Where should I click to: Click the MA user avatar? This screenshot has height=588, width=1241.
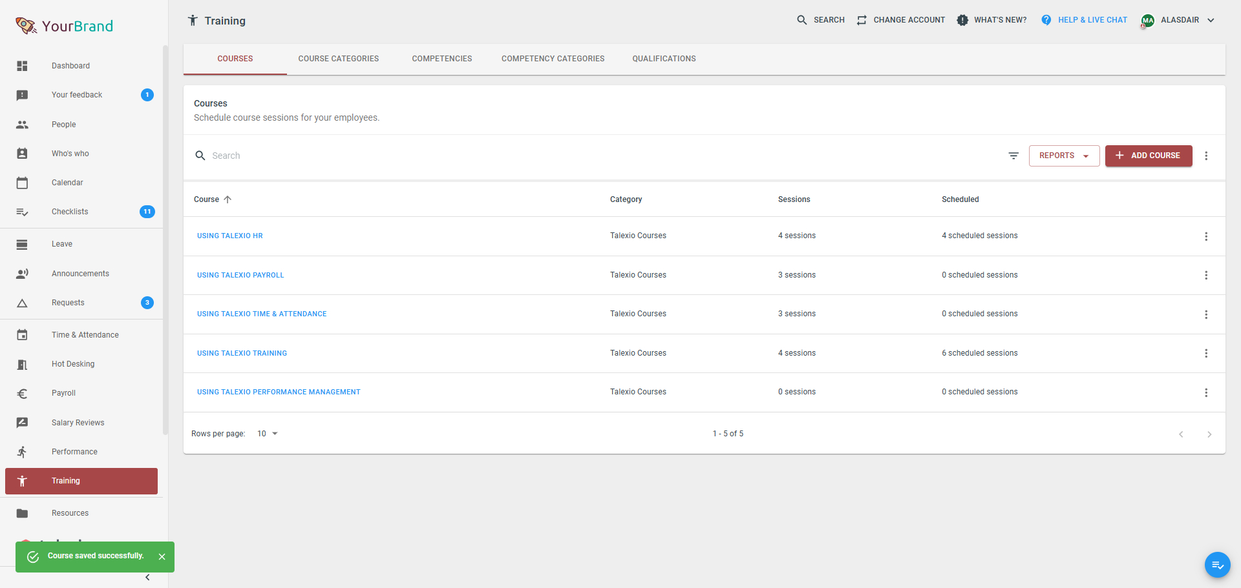point(1148,21)
